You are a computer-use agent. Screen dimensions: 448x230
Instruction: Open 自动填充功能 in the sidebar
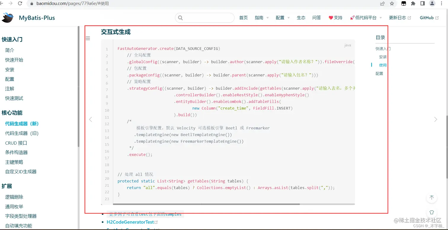point(19,226)
